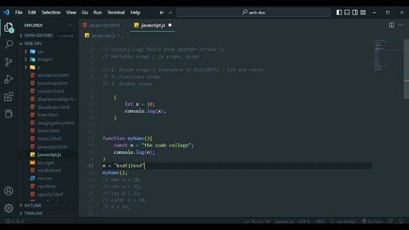This screenshot has height=230, width=409.
Task: Open the Explorer view in activity bar
Action: click(8, 27)
